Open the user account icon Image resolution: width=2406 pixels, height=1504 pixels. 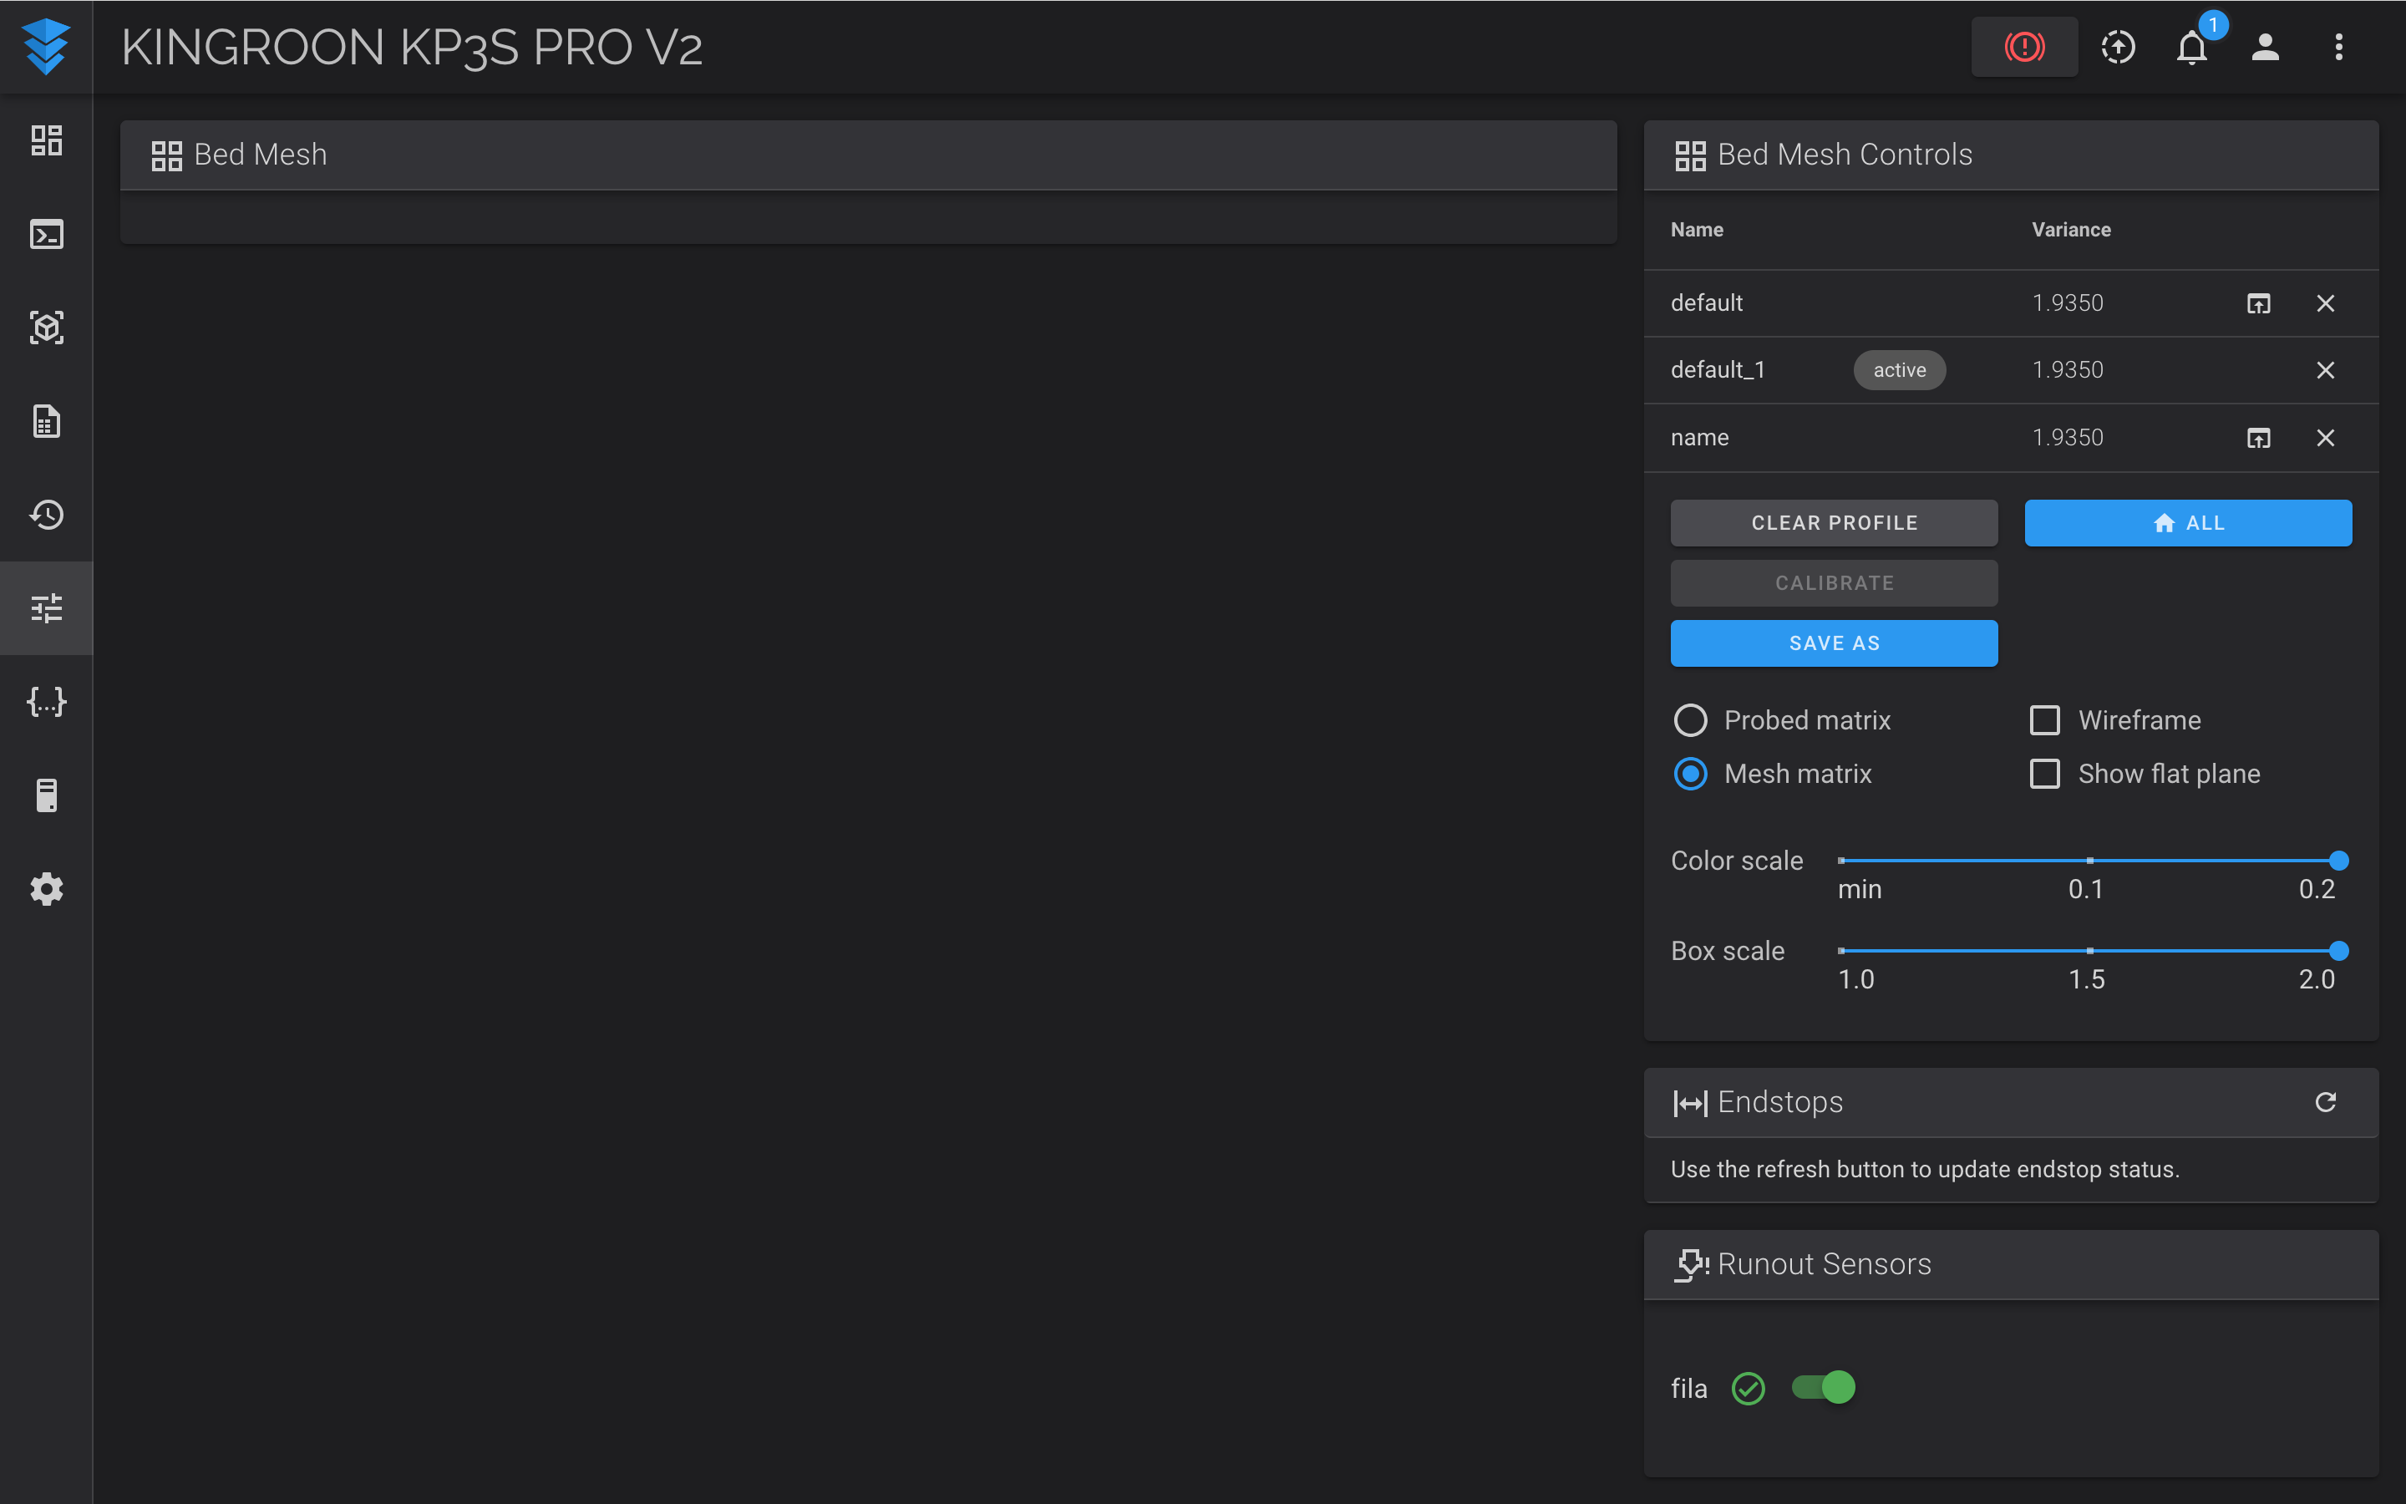2265,47
